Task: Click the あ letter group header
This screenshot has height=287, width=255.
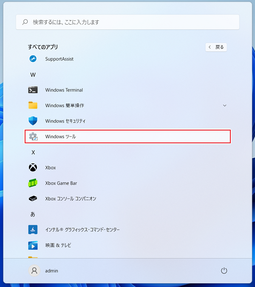Action: [x=33, y=214]
